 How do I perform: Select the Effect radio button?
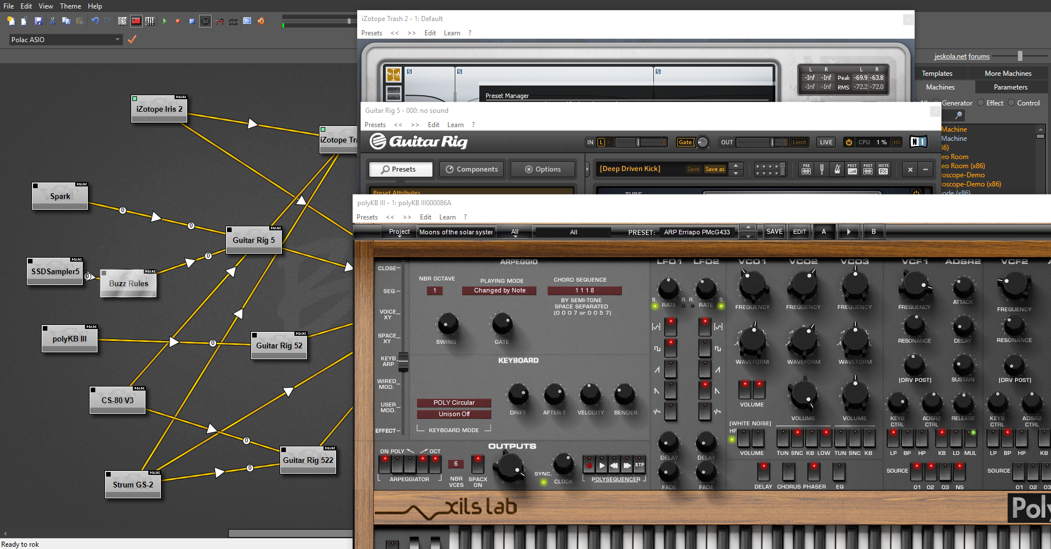click(x=981, y=103)
